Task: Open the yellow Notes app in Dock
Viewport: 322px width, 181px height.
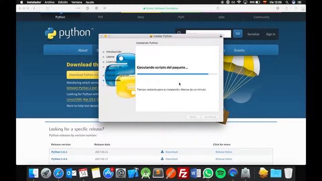Action: (96, 173)
